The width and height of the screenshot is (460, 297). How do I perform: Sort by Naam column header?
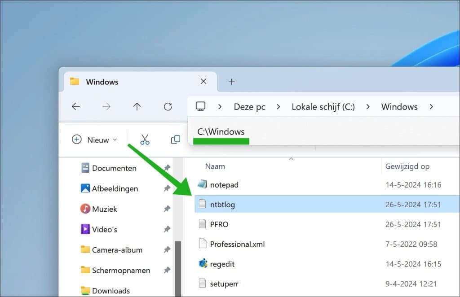pos(215,166)
